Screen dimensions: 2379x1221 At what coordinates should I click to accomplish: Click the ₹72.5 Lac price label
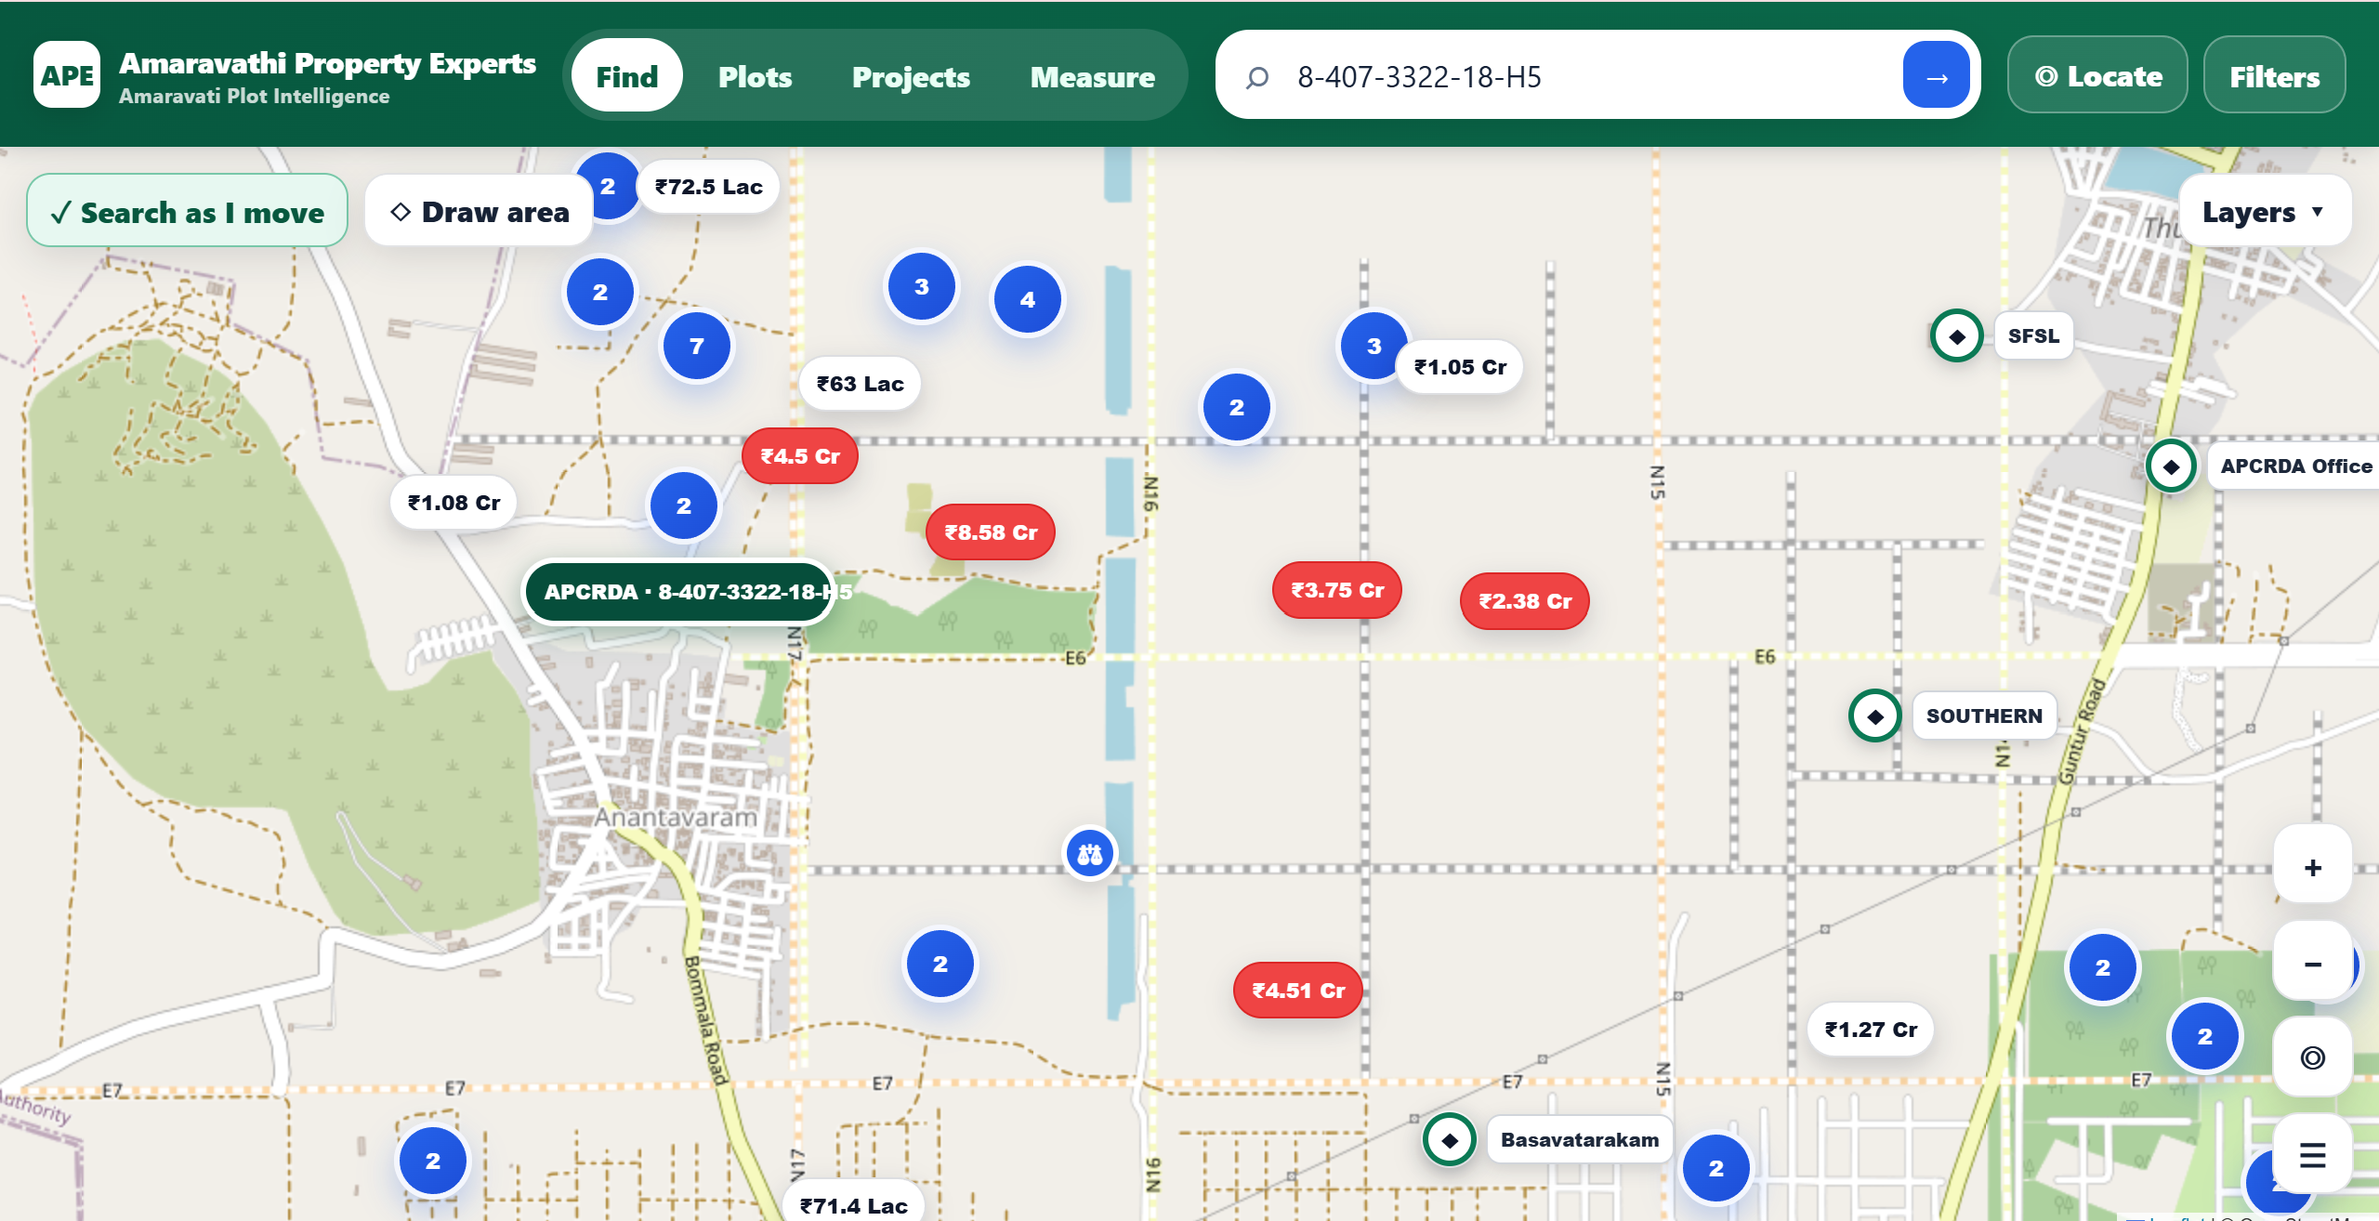pyautogui.click(x=708, y=187)
